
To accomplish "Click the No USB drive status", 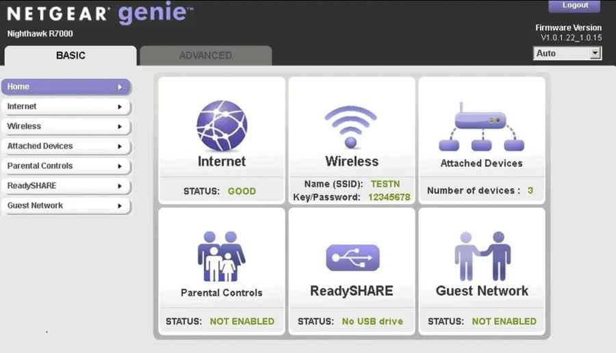I will tap(372, 322).
